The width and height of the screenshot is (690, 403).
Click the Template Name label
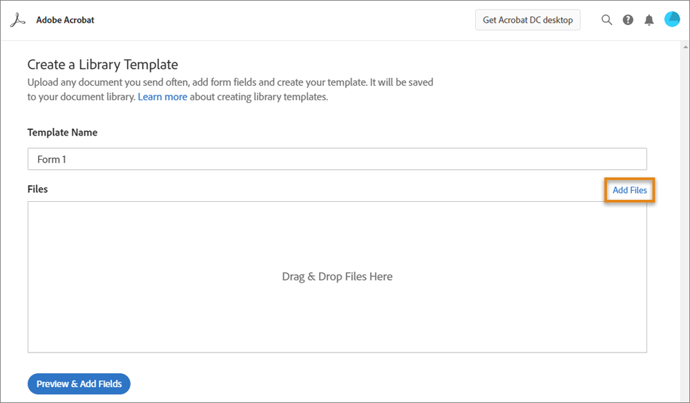pos(62,132)
